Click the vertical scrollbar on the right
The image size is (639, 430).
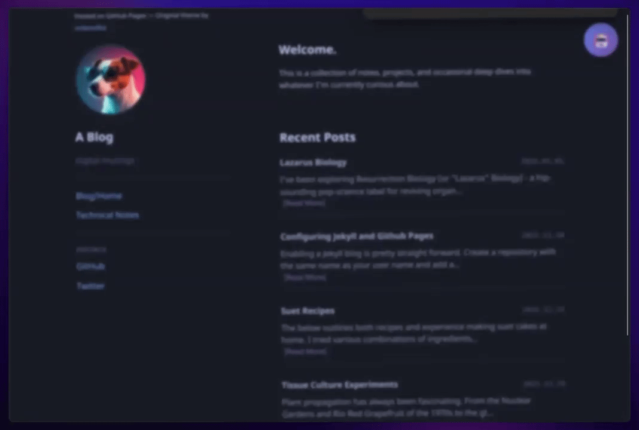tap(628, 175)
